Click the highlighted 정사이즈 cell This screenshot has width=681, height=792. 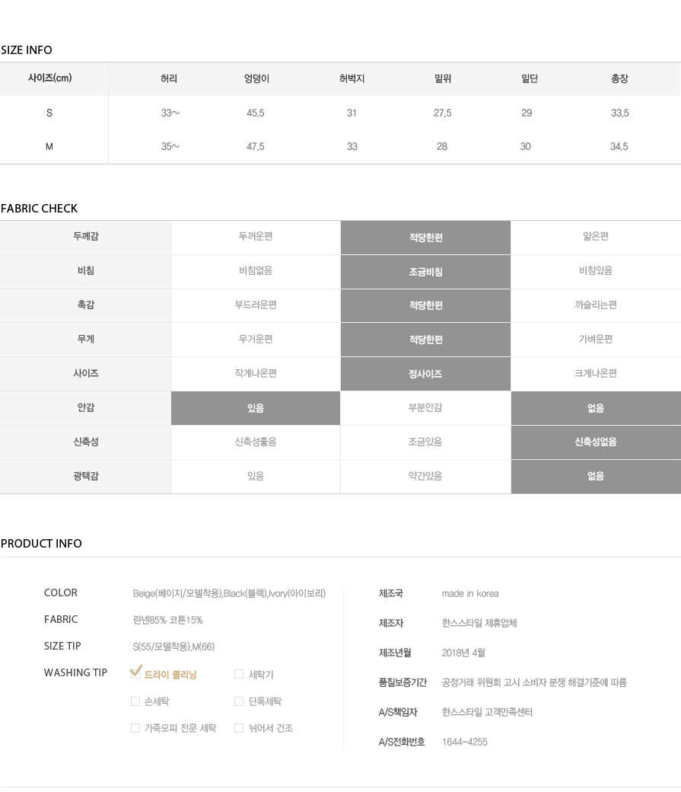[x=425, y=374]
